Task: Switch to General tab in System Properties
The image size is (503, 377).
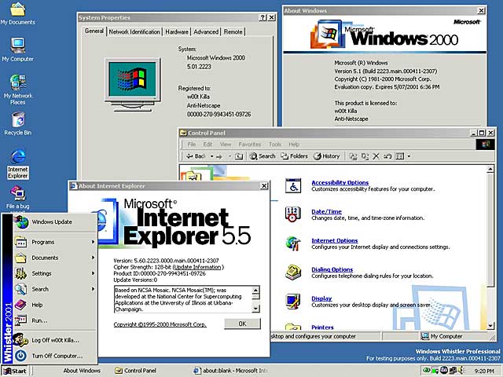Action: (x=94, y=31)
